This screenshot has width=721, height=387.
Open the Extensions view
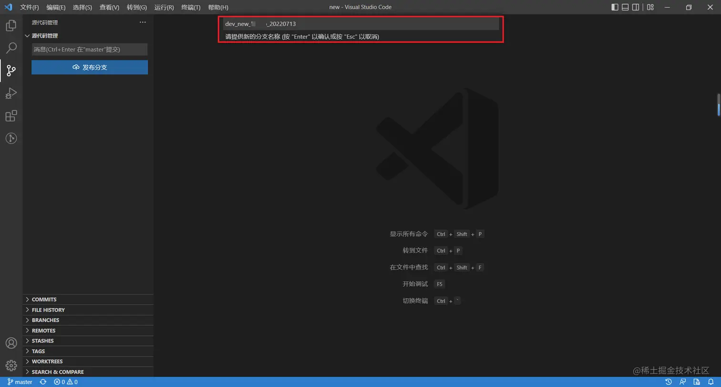click(x=11, y=116)
